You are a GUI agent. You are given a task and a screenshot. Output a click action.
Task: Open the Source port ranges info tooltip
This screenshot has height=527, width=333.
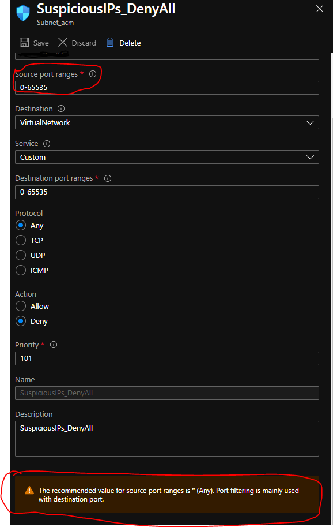(x=93, y=74)
